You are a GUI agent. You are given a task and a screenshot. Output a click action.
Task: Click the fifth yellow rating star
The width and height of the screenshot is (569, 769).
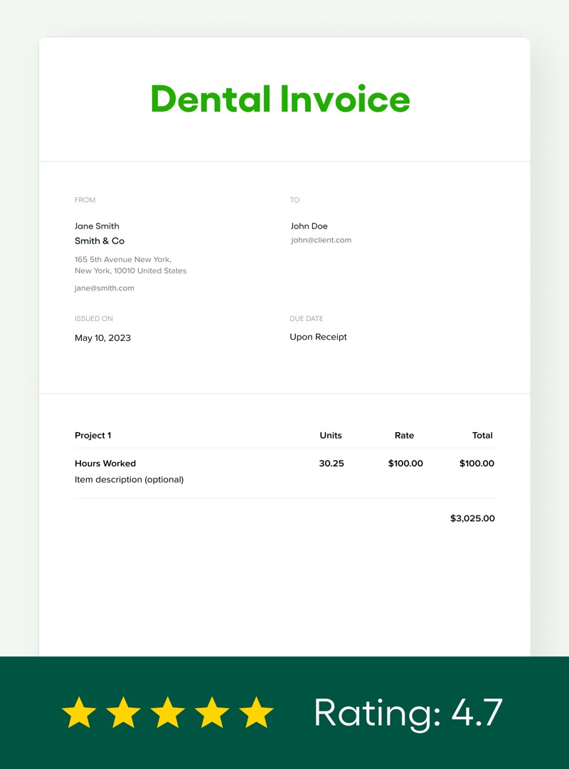click(x=256, y=712)
